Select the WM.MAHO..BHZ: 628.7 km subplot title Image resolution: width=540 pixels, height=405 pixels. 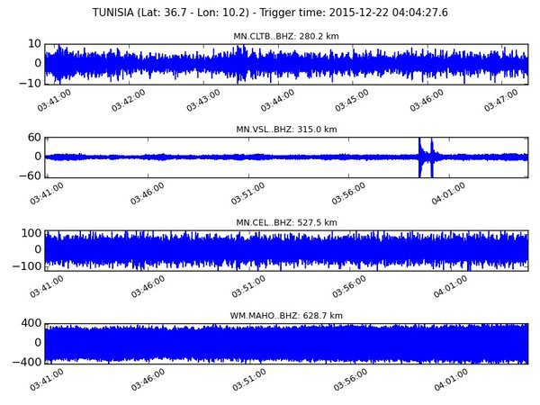(286, 316)
